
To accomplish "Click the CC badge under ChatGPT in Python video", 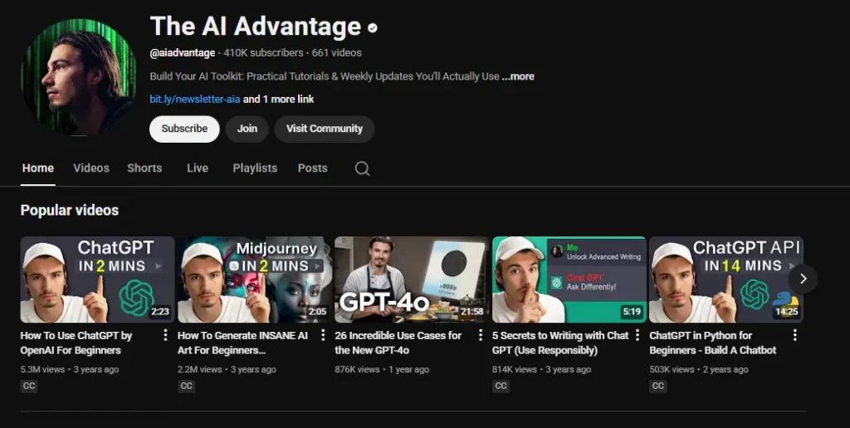I will click(x=657, y=387).
